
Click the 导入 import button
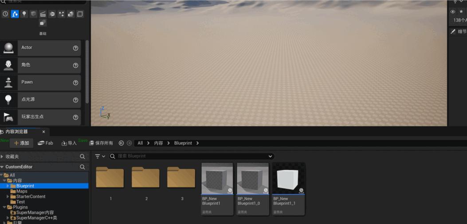69,143
